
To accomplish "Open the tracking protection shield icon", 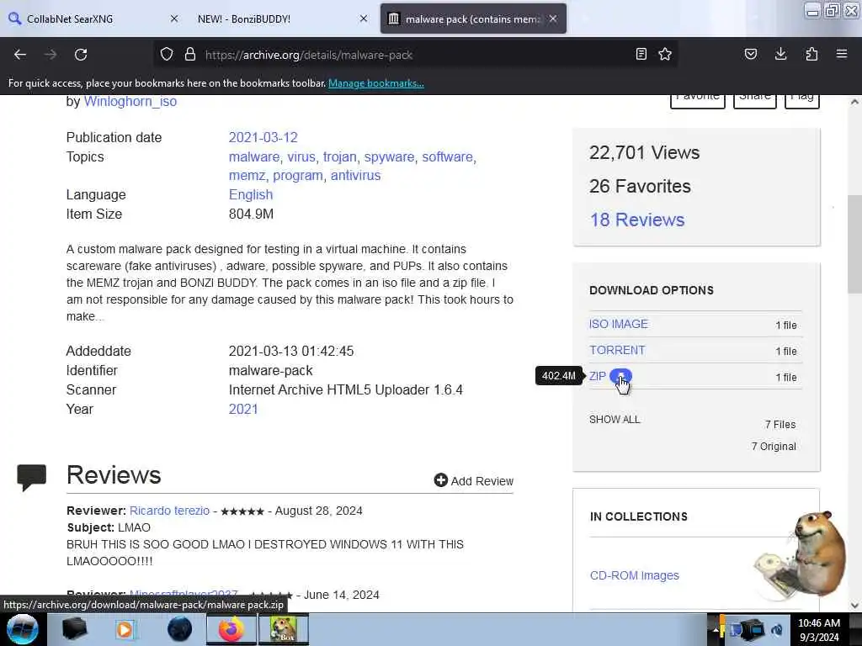I will click(167, 54).
